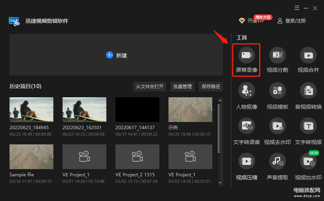Click timestamp 04/25 18:46 | 00:00:15

coord(189,134)
